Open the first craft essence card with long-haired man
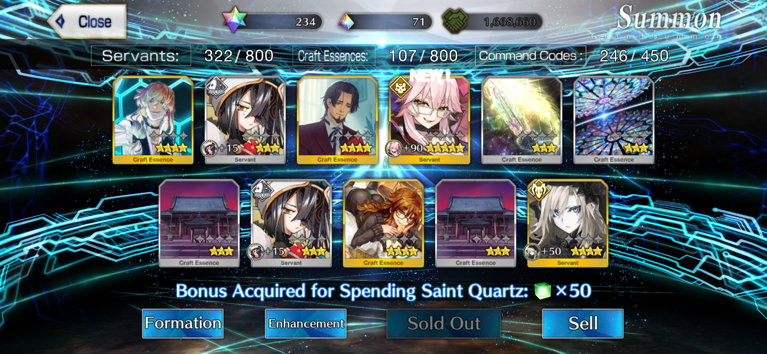This screenshot has width=767, height=354. coord(153,120)
